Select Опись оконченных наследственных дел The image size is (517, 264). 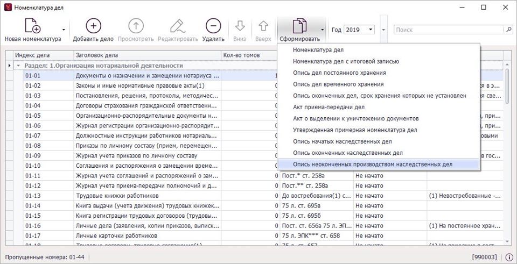pos(379,153)
